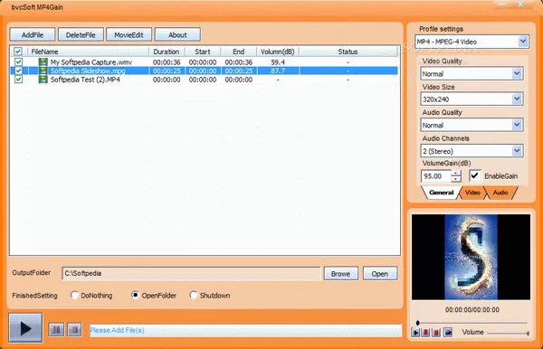
Task: Decrease VolumeGain with the down arrow
Action: [456, 179]
